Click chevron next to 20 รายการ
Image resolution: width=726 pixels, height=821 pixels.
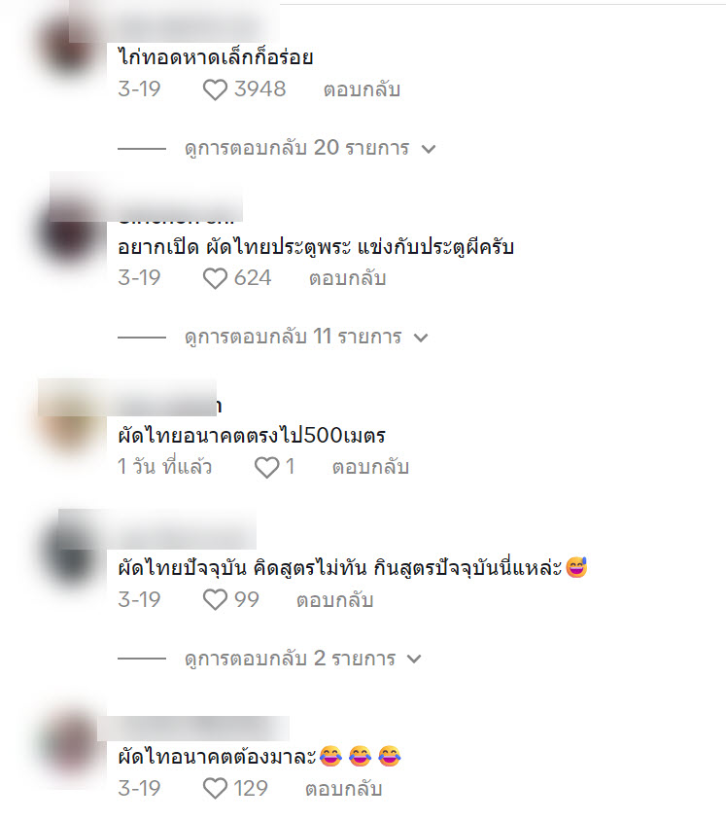(429, 149)
